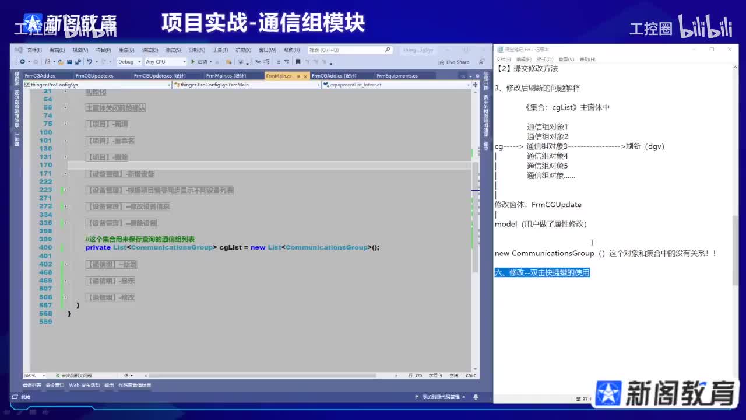Image resolution: width=746 pixels, height=420 pixels.
Task: Click the bookmark icon in toolbar
Action: tap(298, 62)
